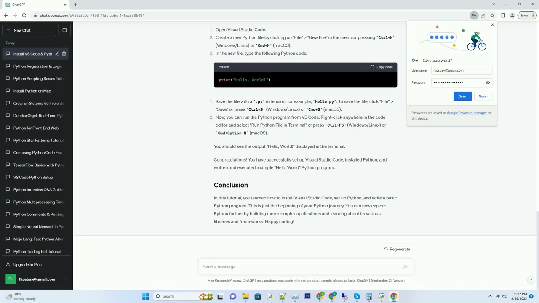Screen dimensions: 539x303
Task: Click the password key icon in address bar
Action: point(474,16)
